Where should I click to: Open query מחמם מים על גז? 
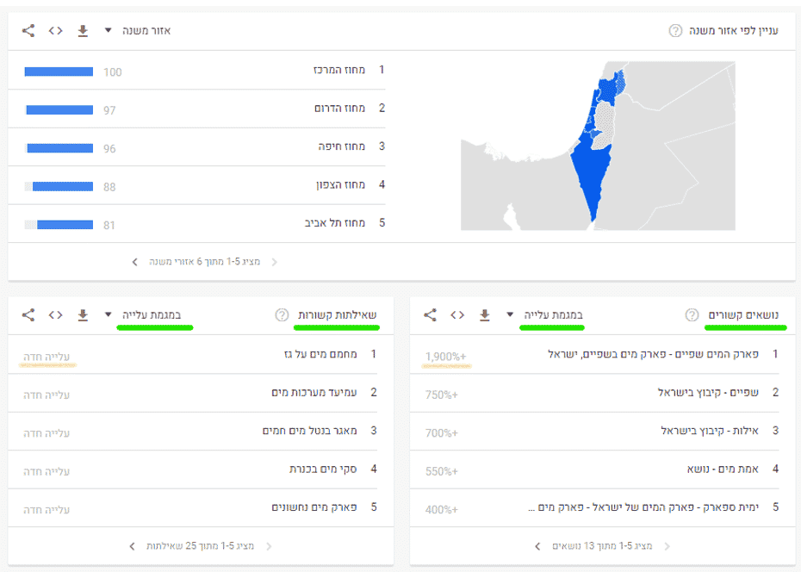pyautogui.click(x=320, y=354)
